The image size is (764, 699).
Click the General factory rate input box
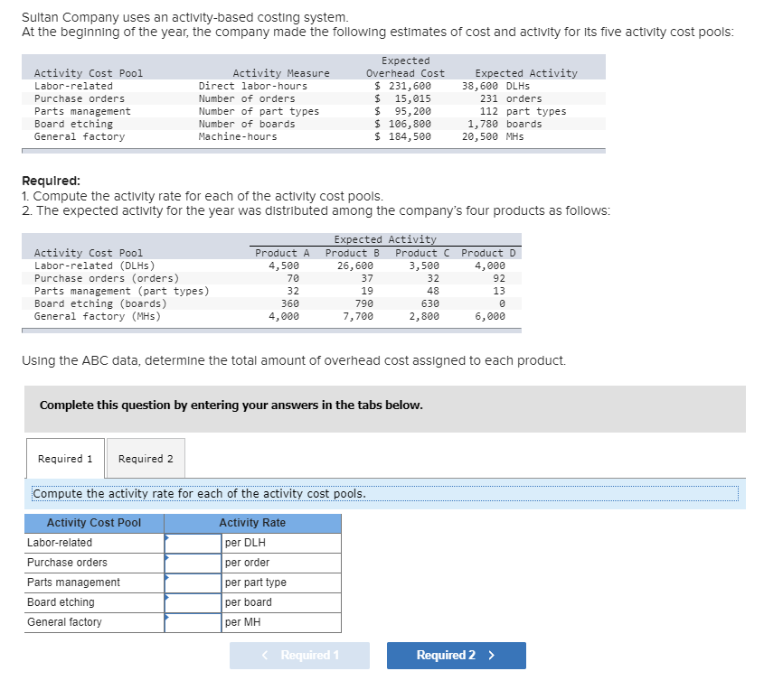tap(193, 621)
